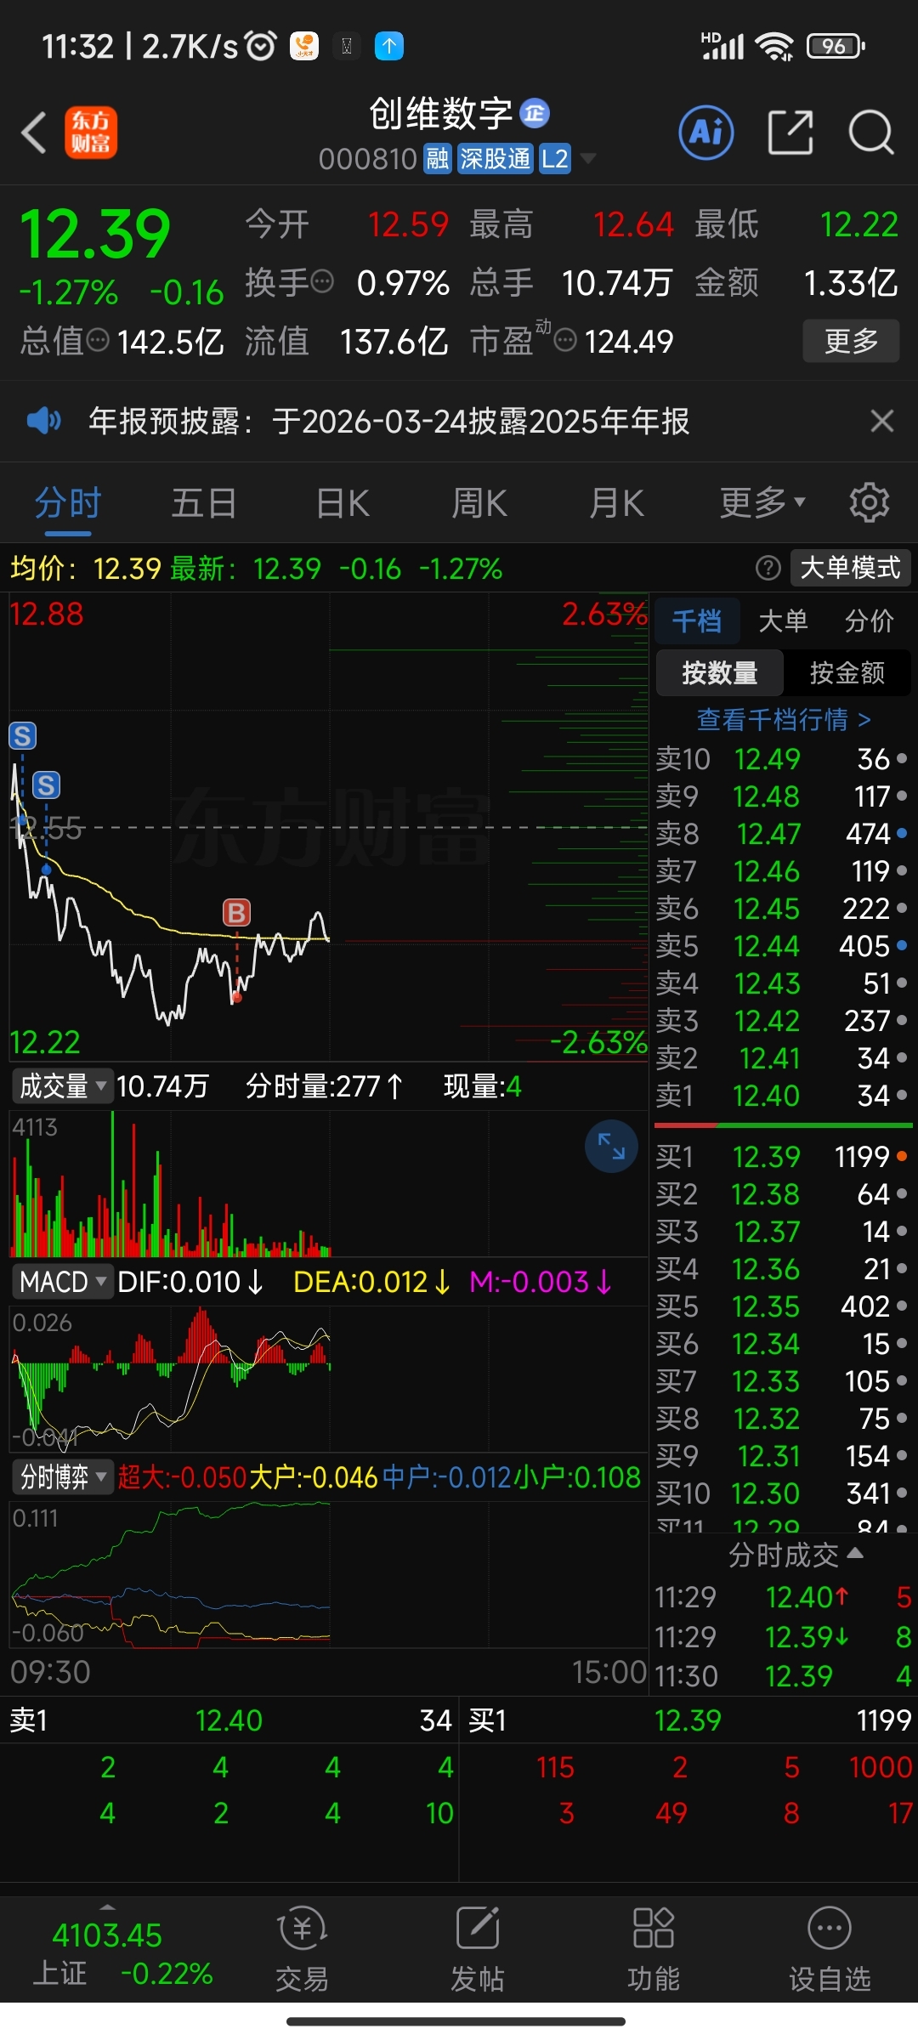Viewport: 918px width, 2040px height.
Task: Open 分时博弈 indicator dropdown
Action: tap(63, 1477)
